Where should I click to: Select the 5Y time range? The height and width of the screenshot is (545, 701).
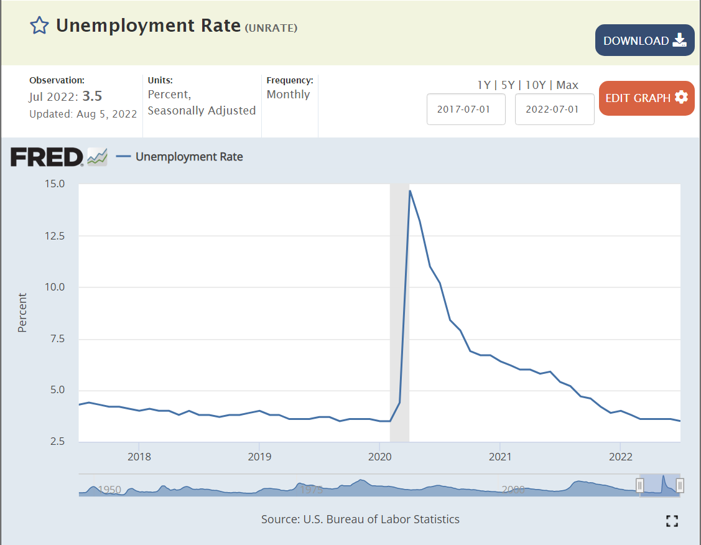pos(509,85)
